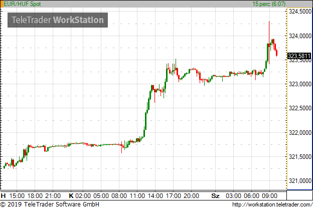
Task: Click the 05:00 time axis label
Action: [101, 195]
